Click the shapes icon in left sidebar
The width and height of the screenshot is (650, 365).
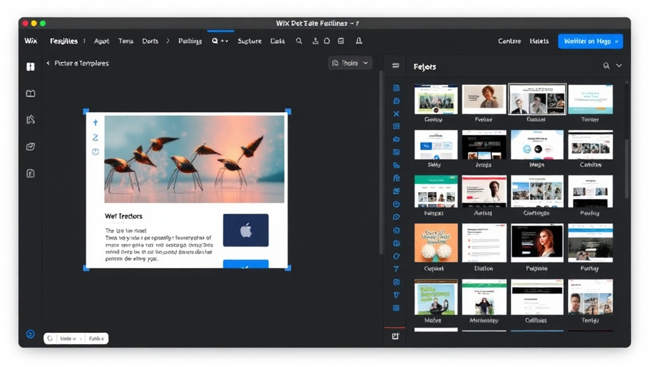(x=30, y=120)
